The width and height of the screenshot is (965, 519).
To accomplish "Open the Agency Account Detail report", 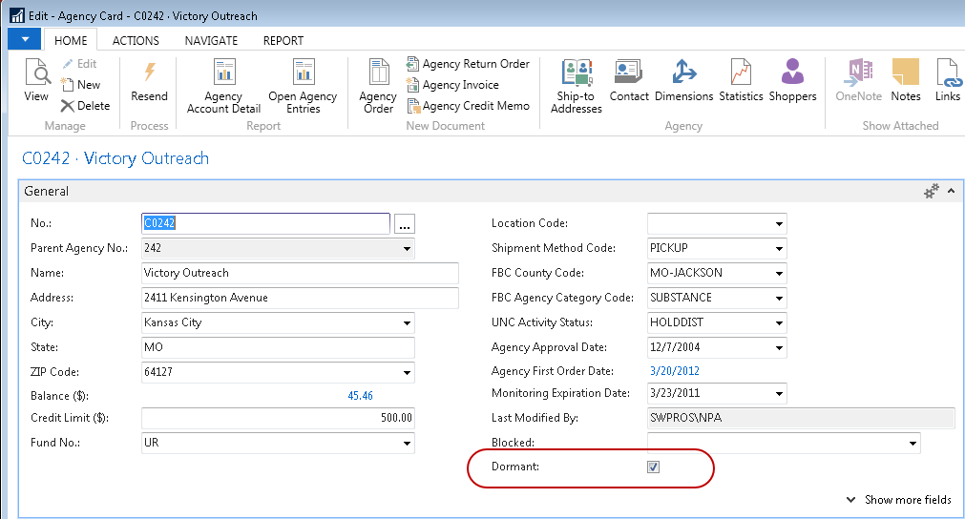I will point(223,86).
